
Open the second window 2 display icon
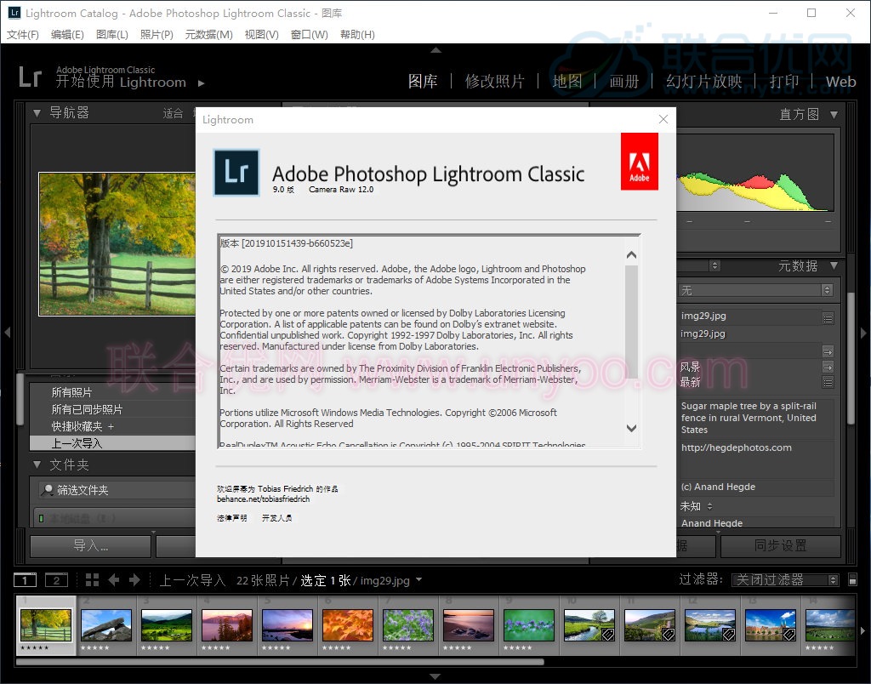56,580
